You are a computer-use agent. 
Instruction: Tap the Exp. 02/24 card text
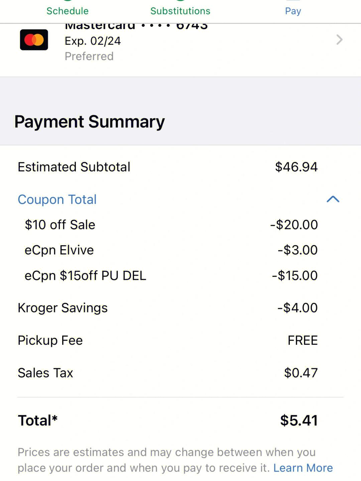click(x=93, y=41)
